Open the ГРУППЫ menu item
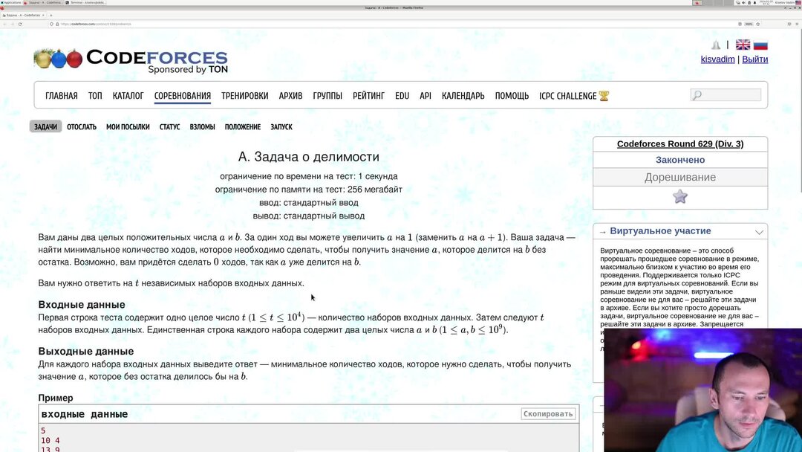This screenshot has width=802, height=452. pyautogui.click(x=327, y=96)
